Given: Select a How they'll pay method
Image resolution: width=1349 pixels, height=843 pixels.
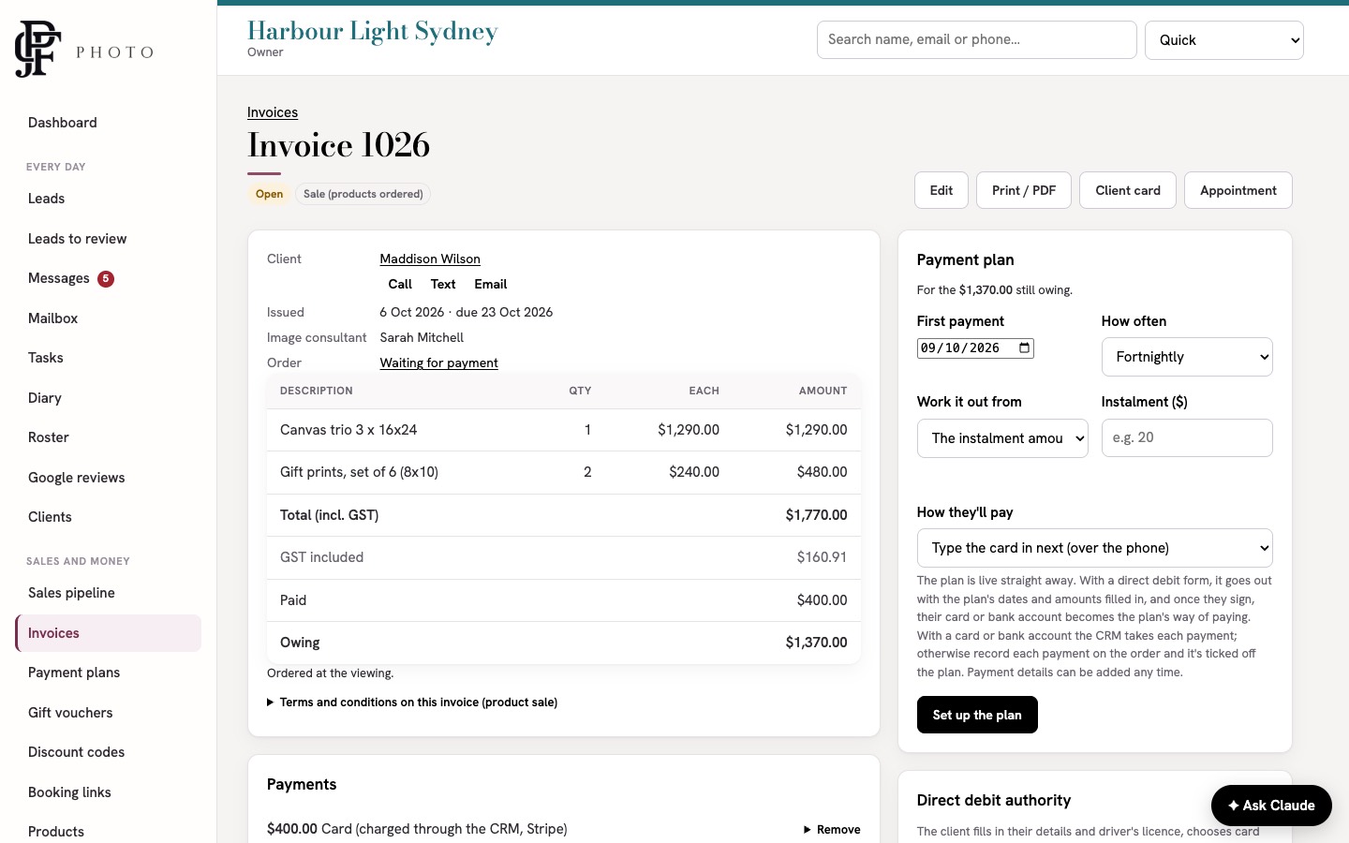Looking at the screenshot, I should [x=1094, y=548].
